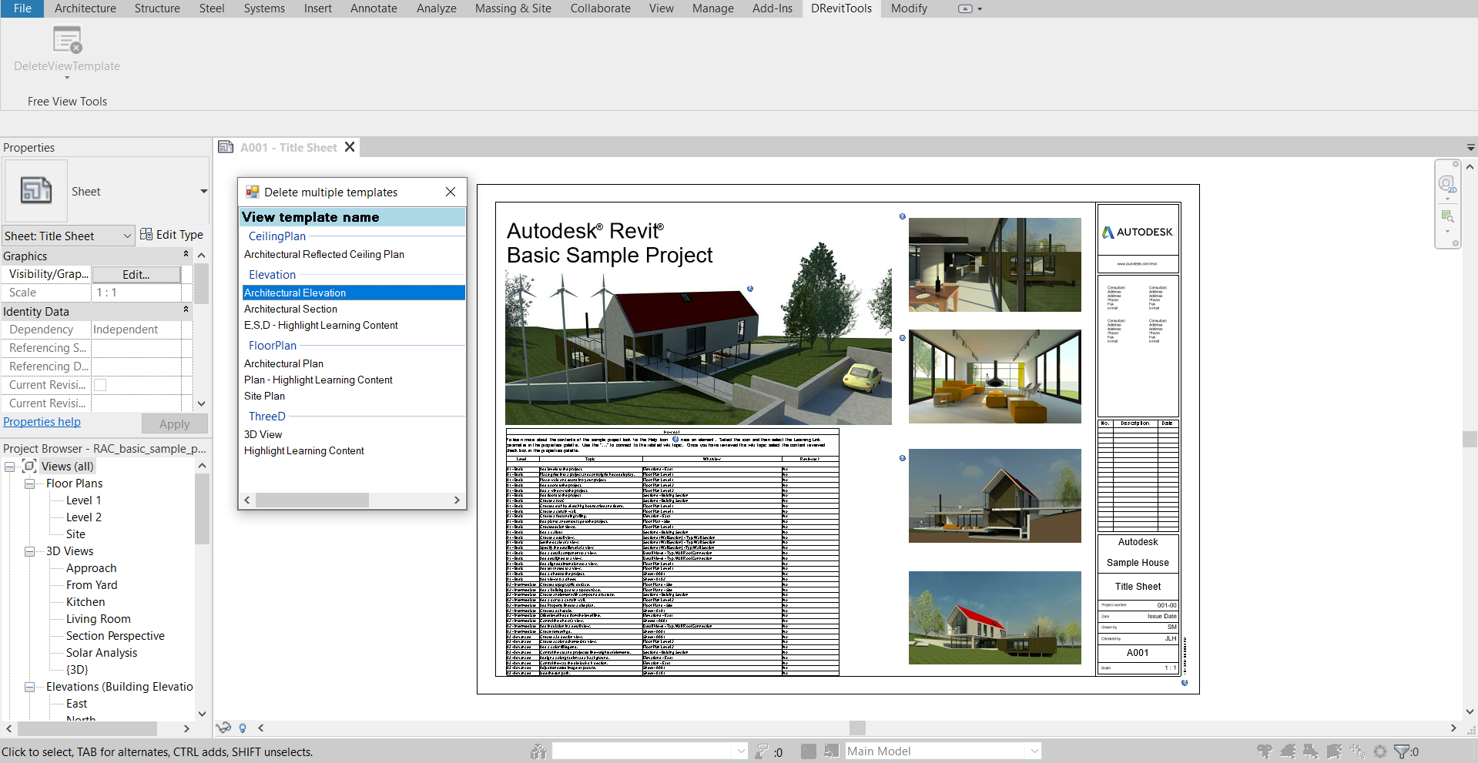Collapse the Graphics properties section
This screenshot has width=1478, height=763.
(x=186, y=255)
